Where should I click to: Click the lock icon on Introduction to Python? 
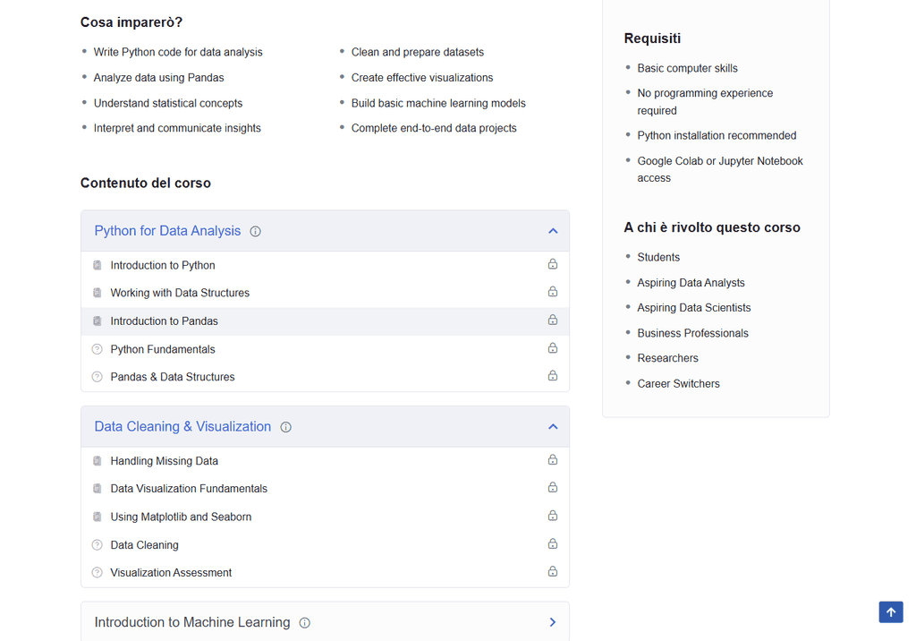coord(553,264)
